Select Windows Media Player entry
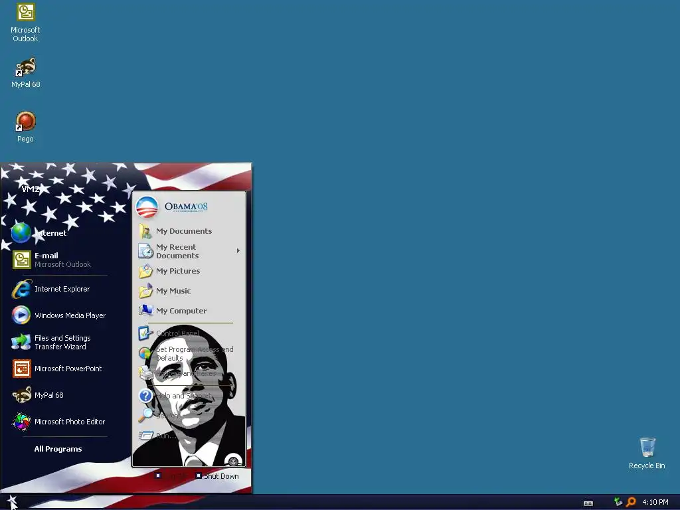The image size is (680, 510). [x=60, y=315]
